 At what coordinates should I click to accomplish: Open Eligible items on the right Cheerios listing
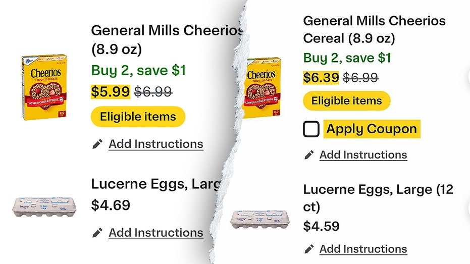346,100
